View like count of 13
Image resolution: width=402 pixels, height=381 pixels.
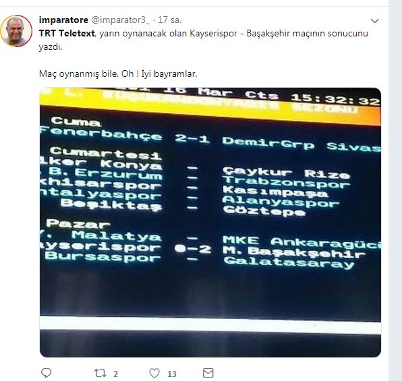tap(172, 374)
